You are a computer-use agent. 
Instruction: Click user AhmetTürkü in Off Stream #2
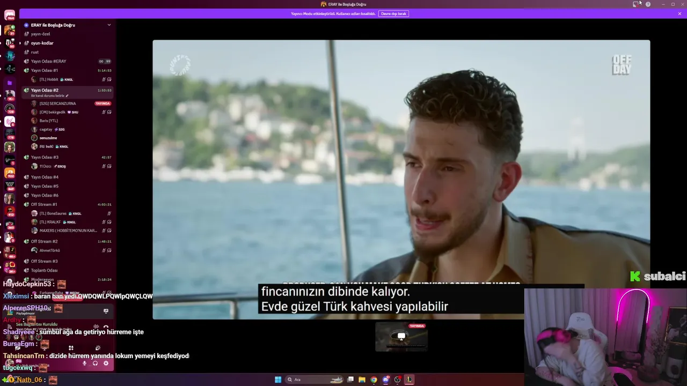coord(71,250)
